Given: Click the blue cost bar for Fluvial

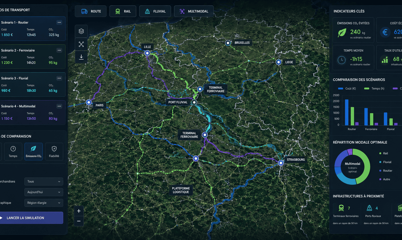Looking at the screenshot, I should (386, 119).
